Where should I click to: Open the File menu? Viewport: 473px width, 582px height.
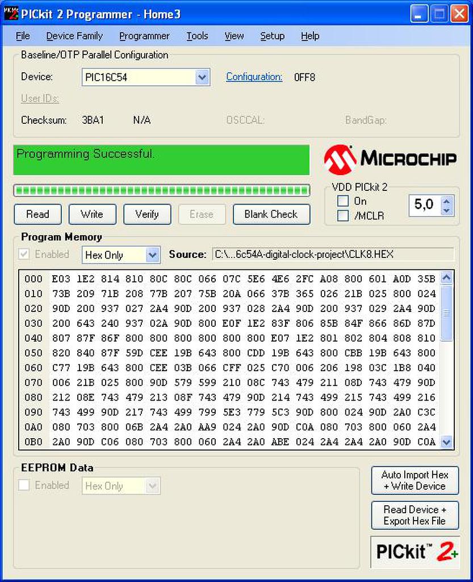[23, 36]
